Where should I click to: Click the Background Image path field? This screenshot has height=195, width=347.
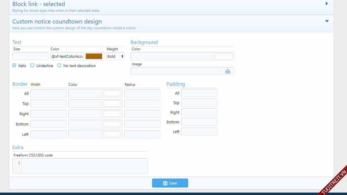pos(176,71)
